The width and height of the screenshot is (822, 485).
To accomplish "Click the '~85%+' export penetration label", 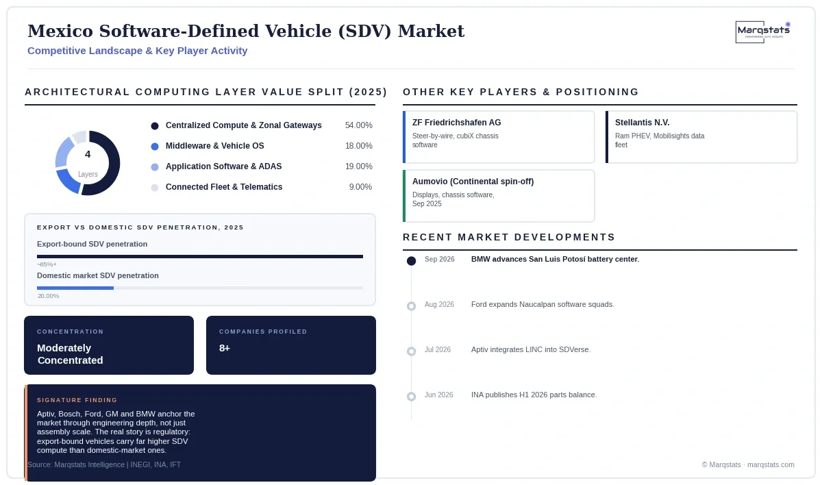I will 47,264.
